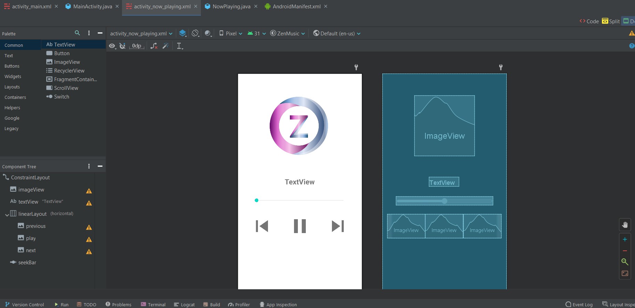The image size is (635, 308).
Task: Click the warning icon beside imageView
Action: coord(89,191)
